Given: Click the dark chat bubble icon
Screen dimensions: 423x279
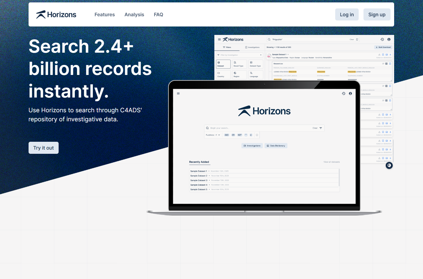Looking at the screenshot, I should pos(389,166).
